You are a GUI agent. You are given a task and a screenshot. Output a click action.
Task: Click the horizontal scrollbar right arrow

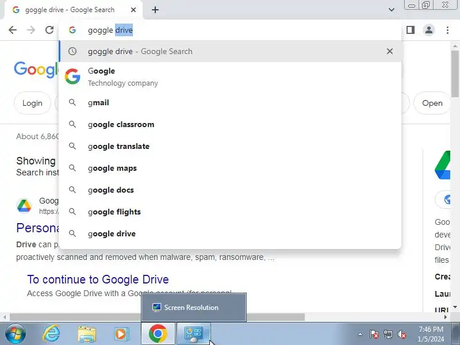click(445, 317)
